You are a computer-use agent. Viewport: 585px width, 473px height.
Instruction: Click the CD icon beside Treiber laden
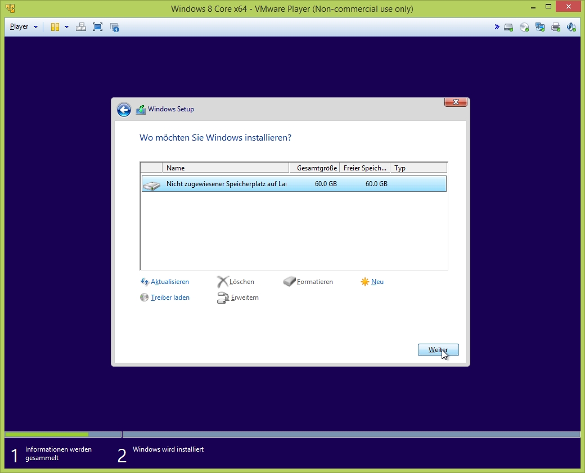(x=145, y=298)
